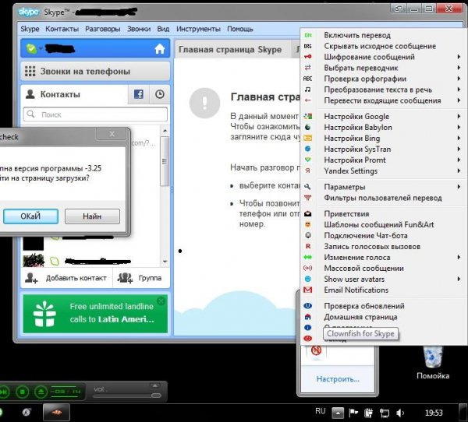Select Домашняя страница menu entry

(x=360, y=317)
